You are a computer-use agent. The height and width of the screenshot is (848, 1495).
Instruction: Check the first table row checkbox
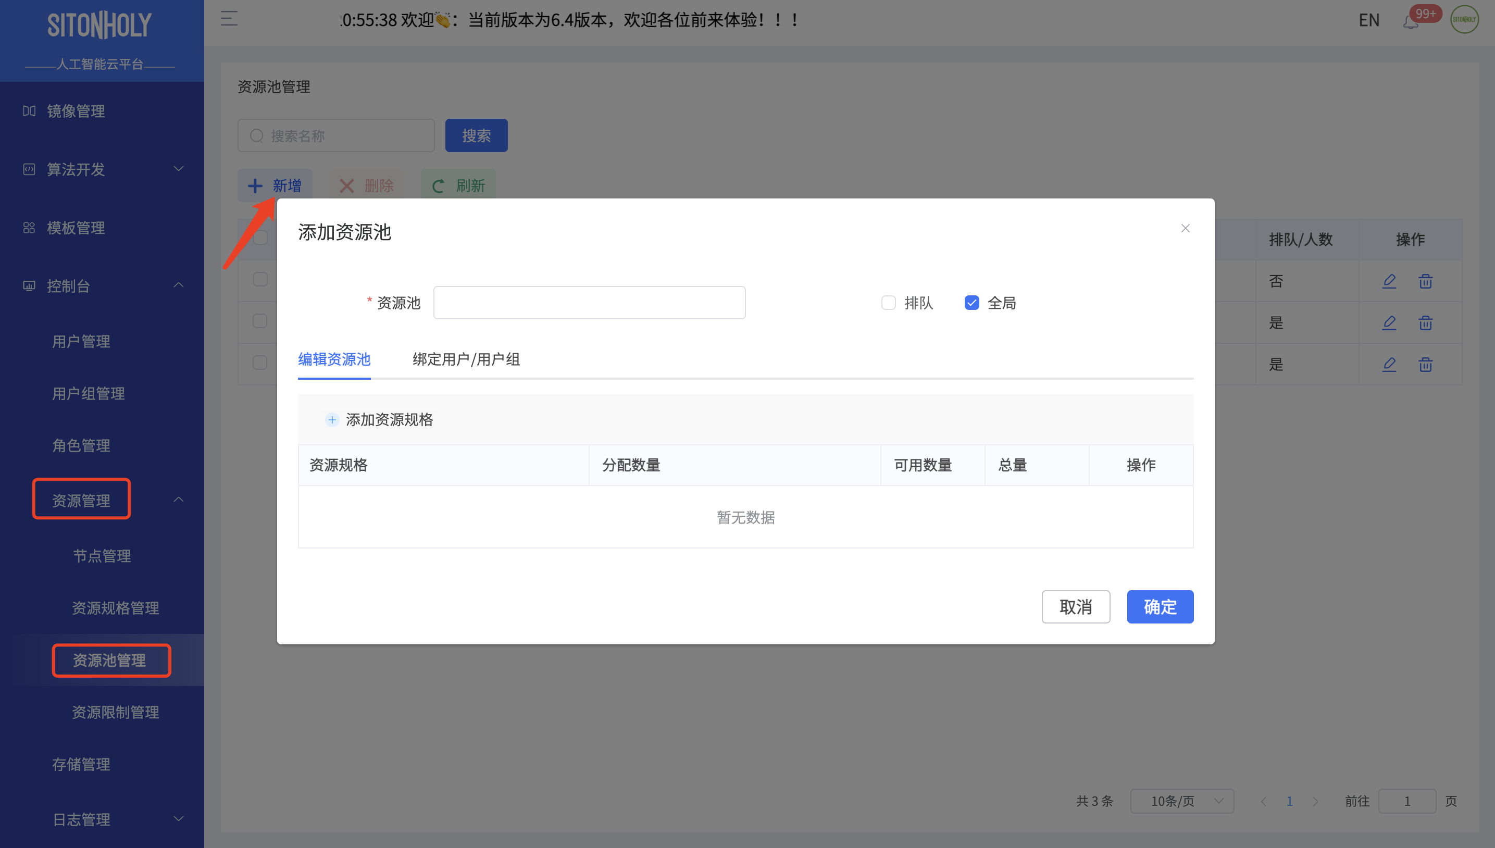click(260, 279)
